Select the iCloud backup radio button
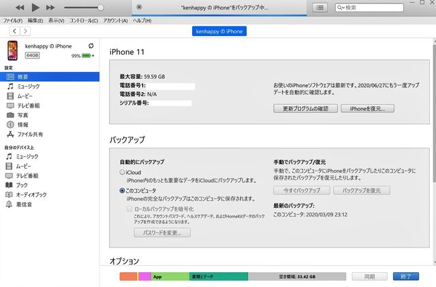The width and height of the screenshot is (436, 287). pos(122,172)
